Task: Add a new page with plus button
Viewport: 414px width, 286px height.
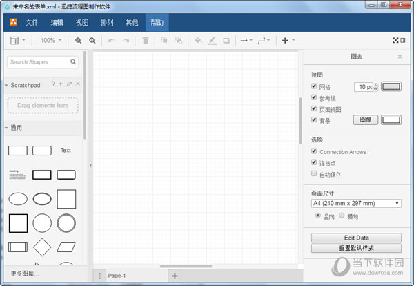Action: [x=175, y=276]
